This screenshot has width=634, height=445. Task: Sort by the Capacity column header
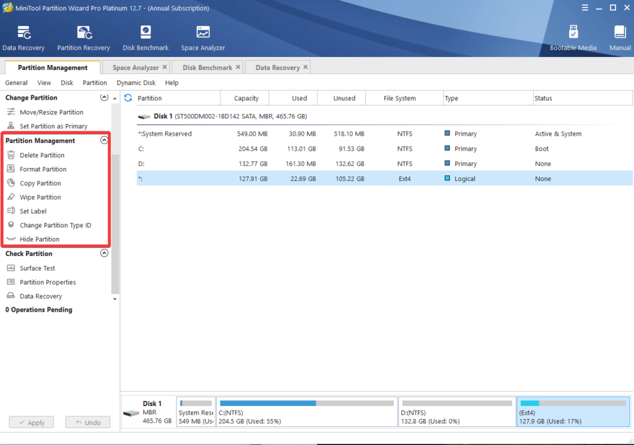pos(245,98)
